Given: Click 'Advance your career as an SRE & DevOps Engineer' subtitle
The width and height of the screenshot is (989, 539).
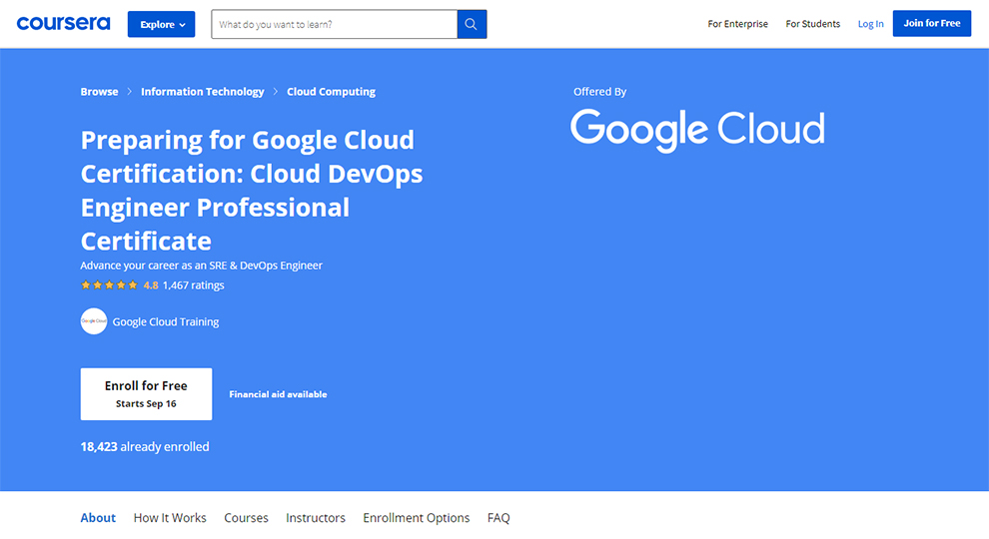Looking at the screenshot, I should pos(201,266).
